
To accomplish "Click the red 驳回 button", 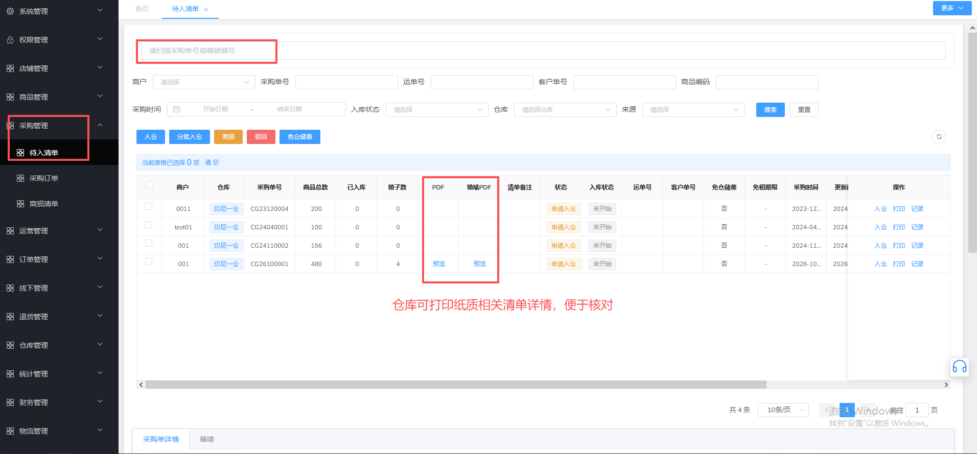I will pos(261,136).
